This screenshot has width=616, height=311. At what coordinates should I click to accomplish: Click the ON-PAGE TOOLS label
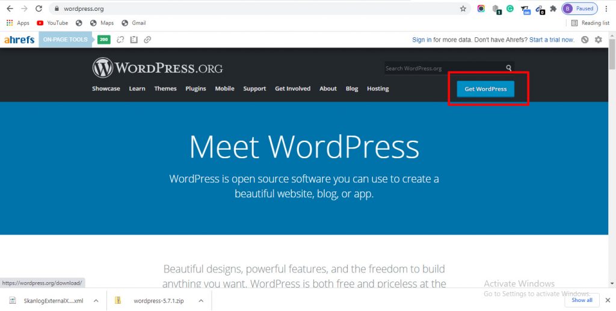[66, 40]
